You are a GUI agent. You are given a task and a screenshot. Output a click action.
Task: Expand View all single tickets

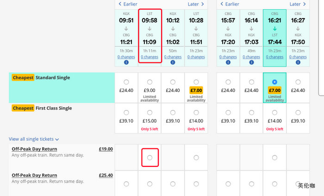click(34, 139)
